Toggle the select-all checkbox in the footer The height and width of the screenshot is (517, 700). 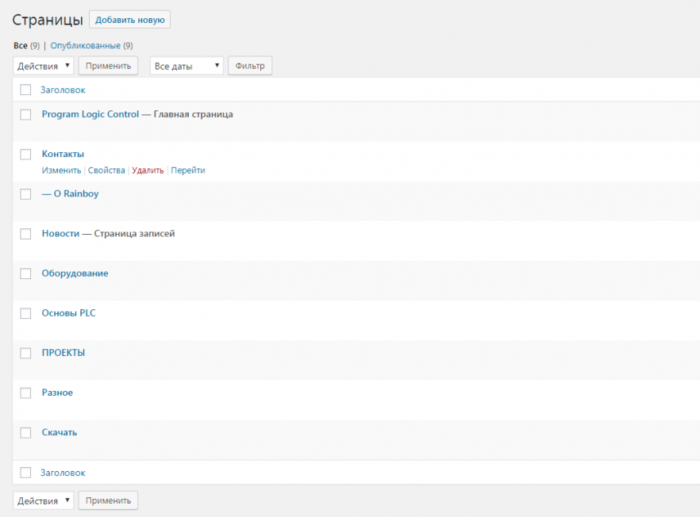click(x=25, y=473)
